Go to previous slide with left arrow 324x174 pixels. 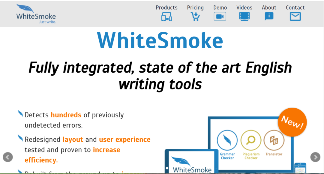[7, 157]
